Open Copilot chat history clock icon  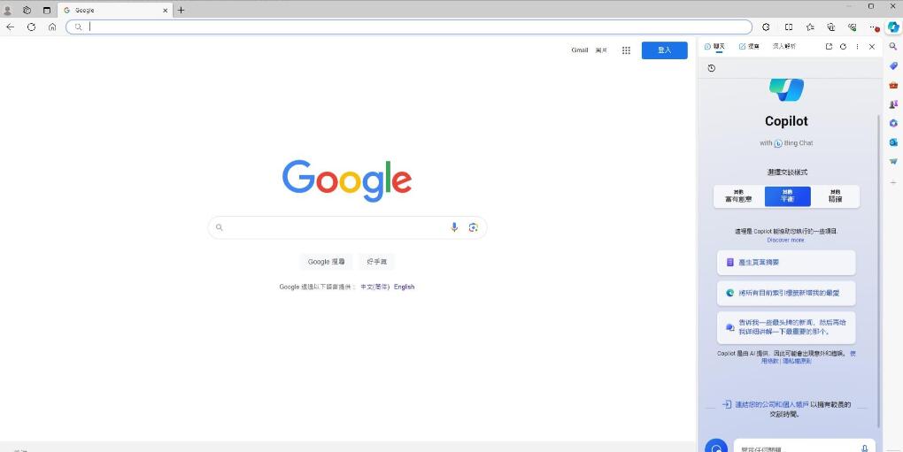tap(711, 68)
